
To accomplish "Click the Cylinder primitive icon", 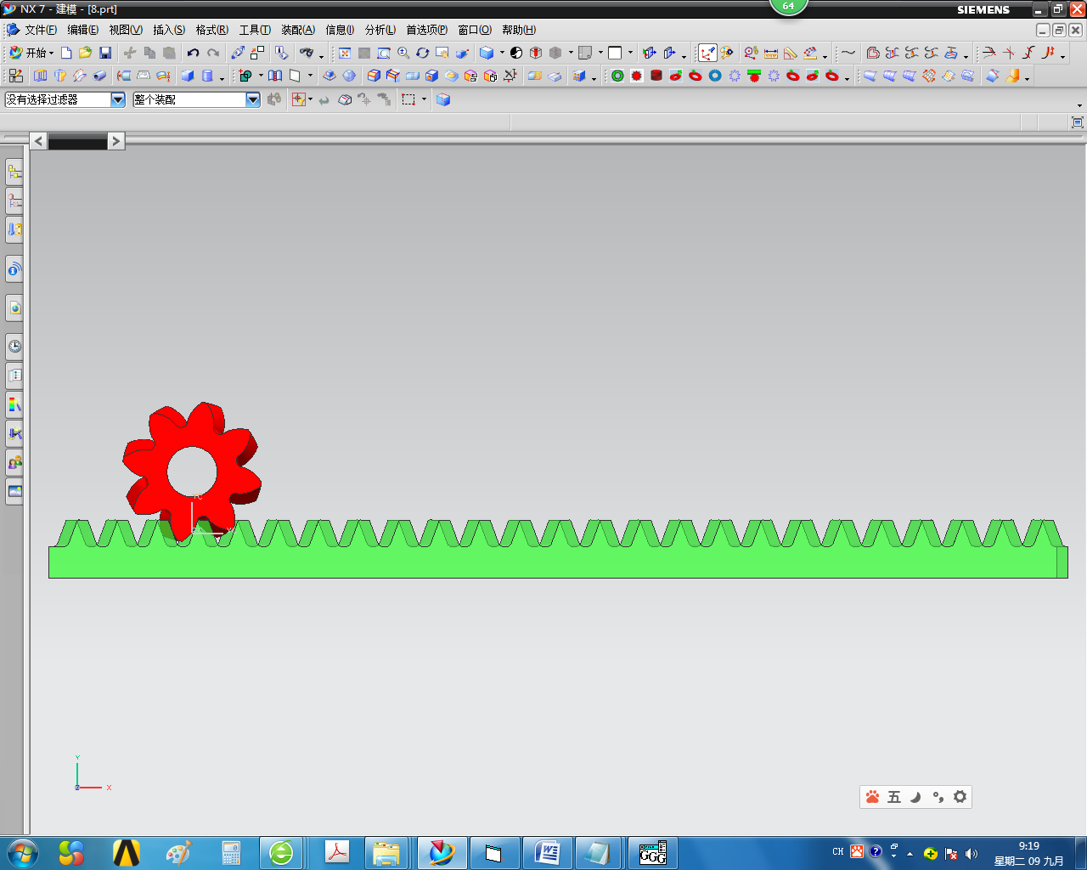I will coord(207,76).
